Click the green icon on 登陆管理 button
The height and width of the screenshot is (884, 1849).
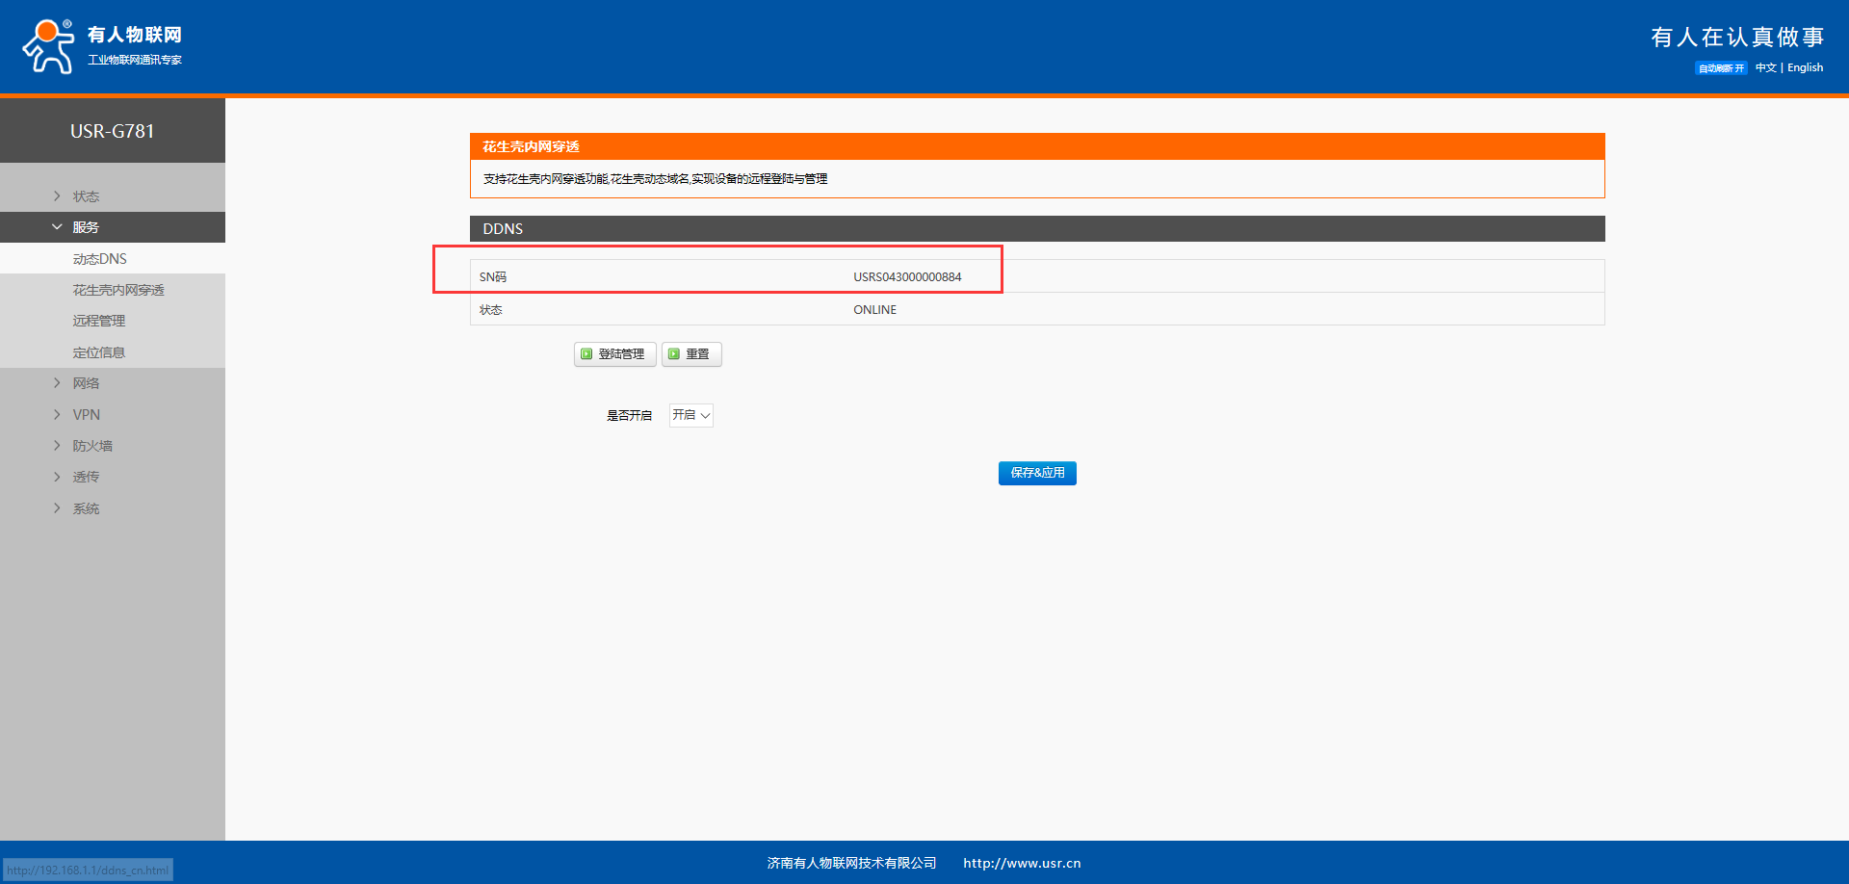tap(586, 354)
